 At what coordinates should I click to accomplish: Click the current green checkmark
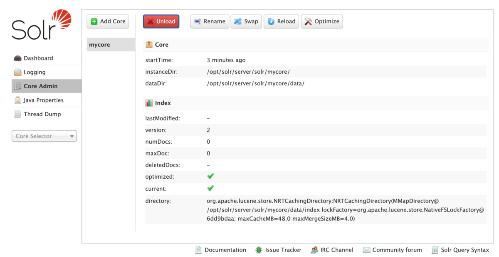tap(210, 188)
